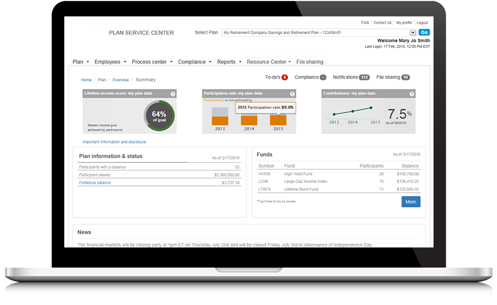
Task: Click the More button under Funds
Action: [x=411, y=202]
